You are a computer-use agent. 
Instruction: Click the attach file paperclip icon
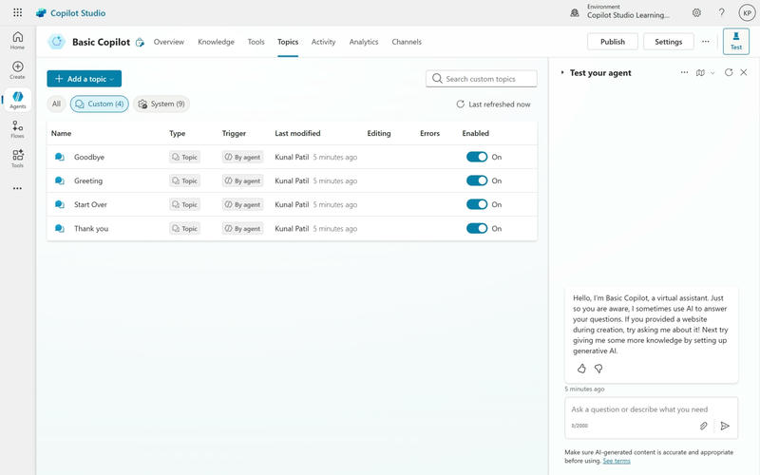pyautogui.click(x=703, y=426)
